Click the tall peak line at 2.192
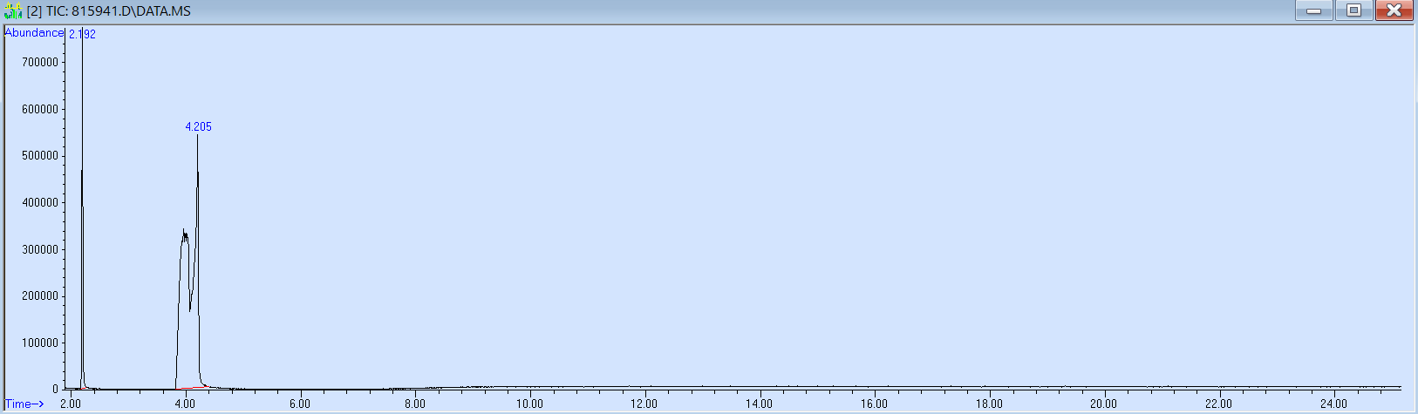Screen dimensions: 1418x414 [82, 174]
